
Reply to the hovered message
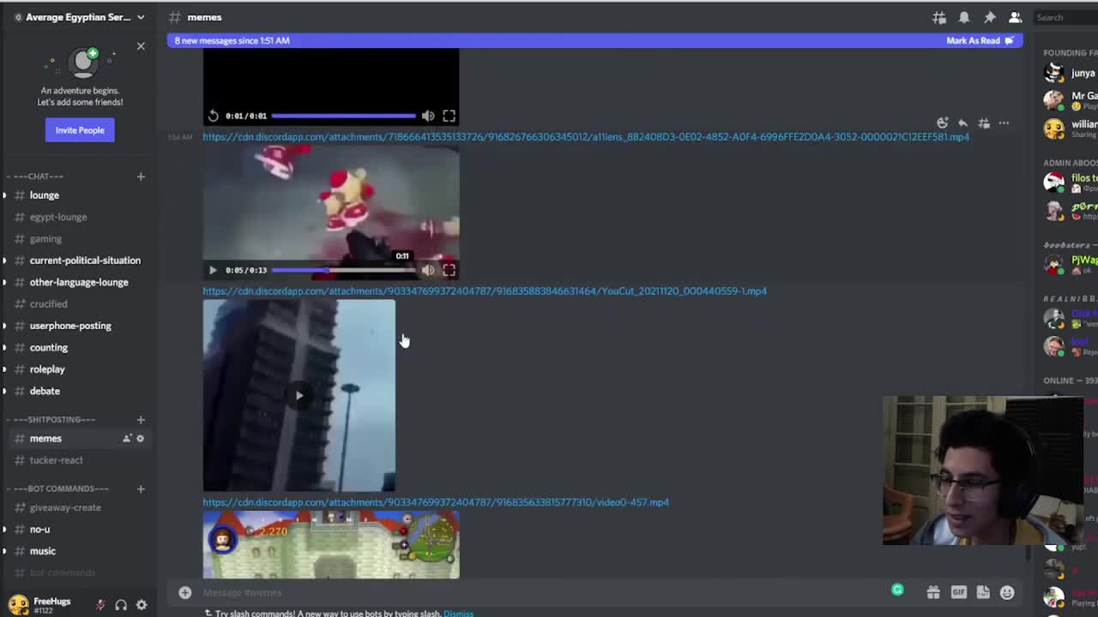(963, 123)
